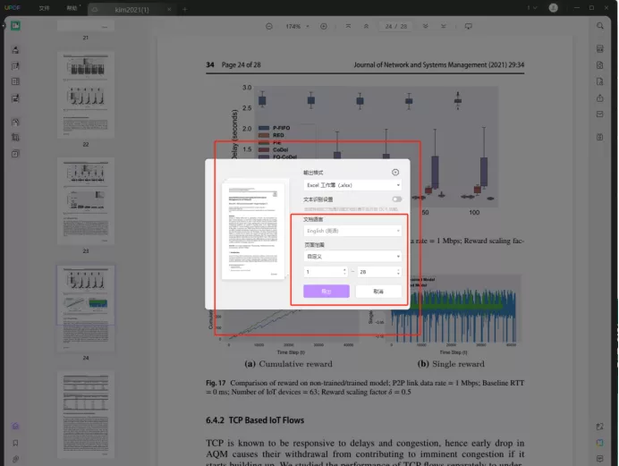Open the Edit PDF tool

[15, 66]
